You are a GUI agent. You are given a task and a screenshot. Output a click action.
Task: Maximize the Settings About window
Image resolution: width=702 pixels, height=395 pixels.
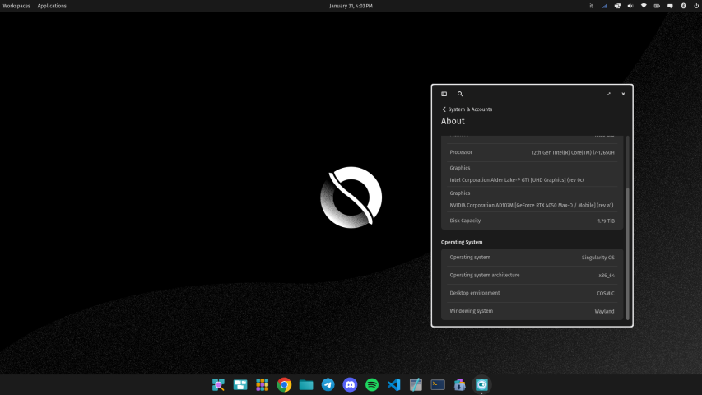click(x=608, y=94)
